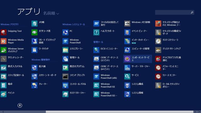Open スクリーン キーボード icon
Screen dimensions: 201x113
click(35, 77)
